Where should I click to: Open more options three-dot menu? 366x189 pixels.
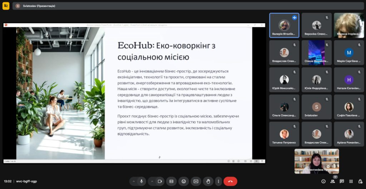218,181
